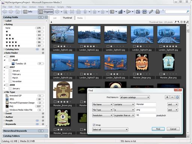Open the bar chart dropdown arrow

point(124,12)
